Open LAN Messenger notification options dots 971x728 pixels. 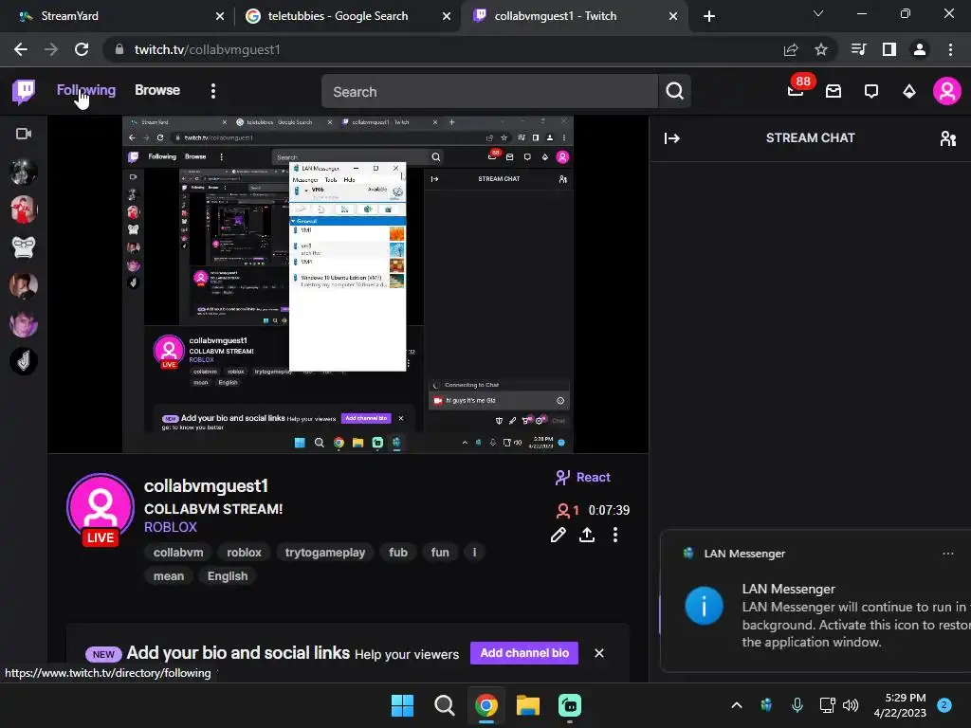coord(948,554)
